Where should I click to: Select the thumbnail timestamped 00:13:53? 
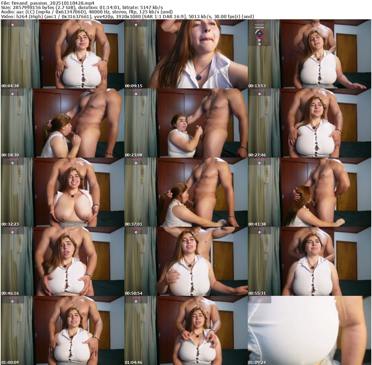pyautogui.click(x=310, y=54)
